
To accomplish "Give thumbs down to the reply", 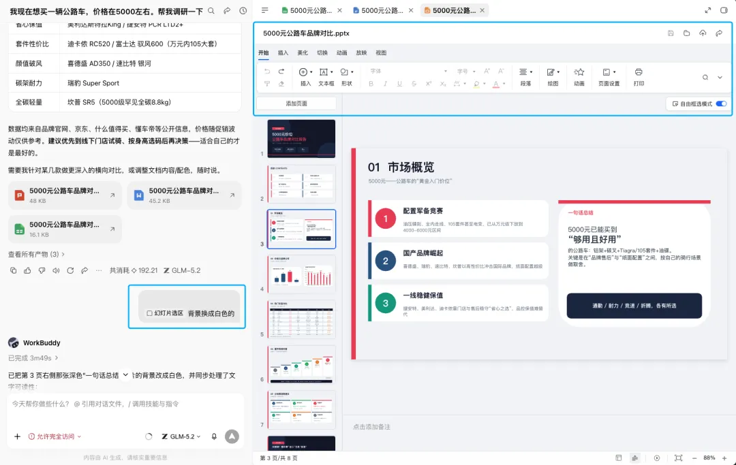I will pyautogui.click(x=42, y=270).
